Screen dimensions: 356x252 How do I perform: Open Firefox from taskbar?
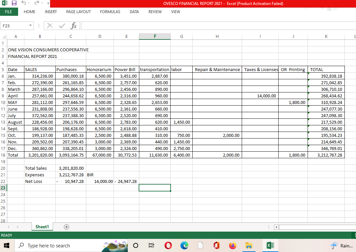point(233,245)
